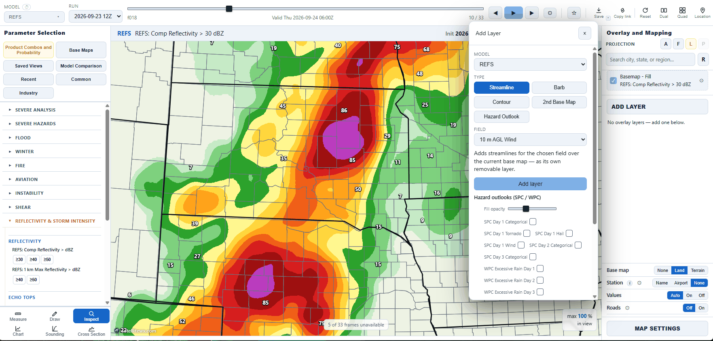The height and width of the screenshot is (341, 713).
Task: Open Roads settings gear
Action: coord(627,308)
